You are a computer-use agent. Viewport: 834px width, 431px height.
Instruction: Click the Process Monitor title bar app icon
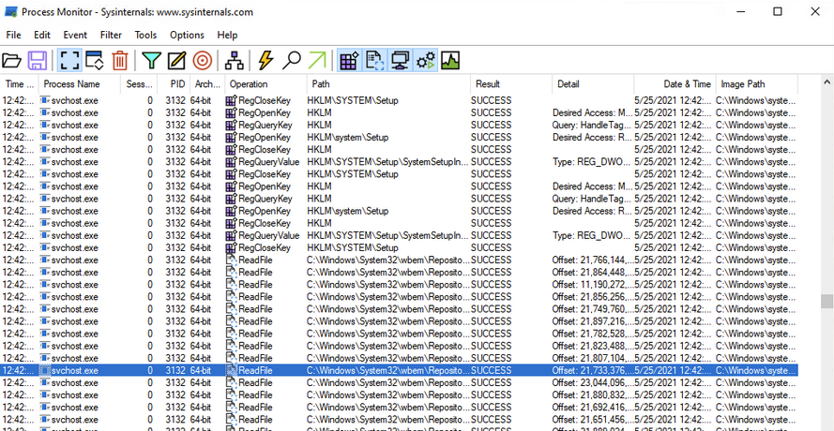10,11
